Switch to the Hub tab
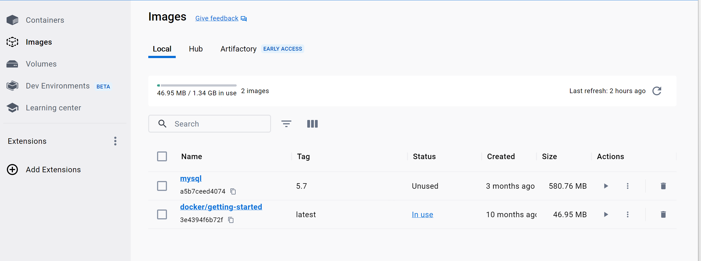Viewport: 701px width, 261px height. pos(195,49)
